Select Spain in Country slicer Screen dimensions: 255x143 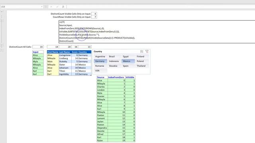click(128, 66)
